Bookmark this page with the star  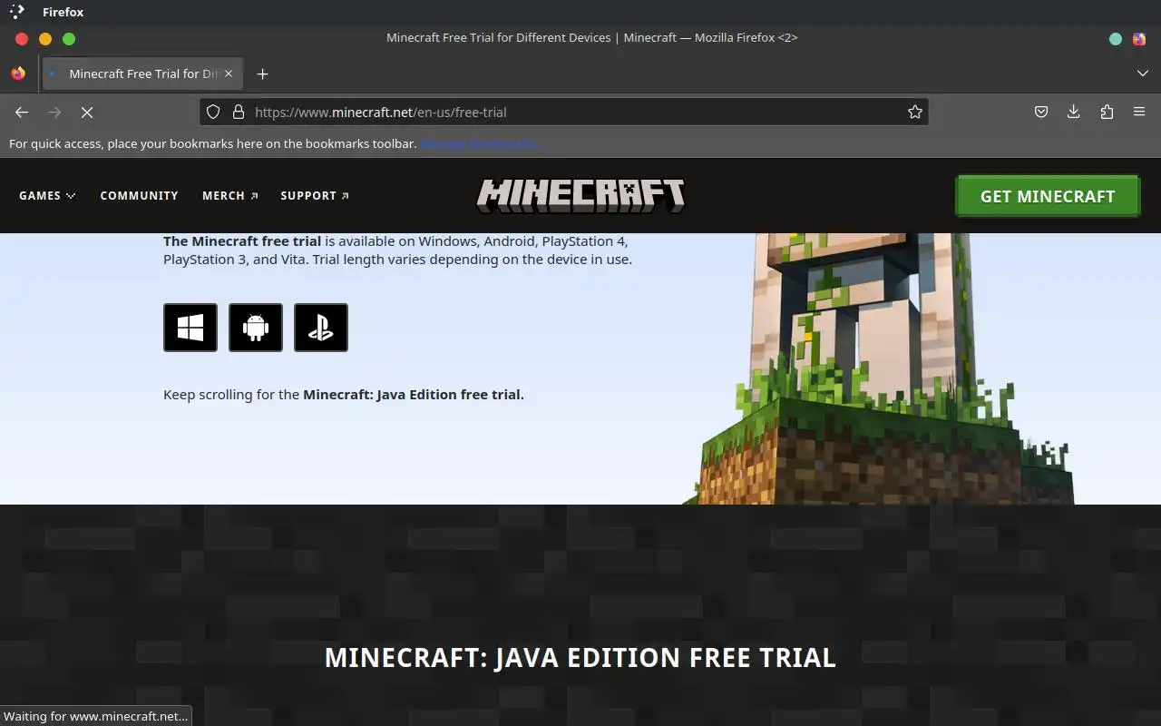pyautogui.click(x=915, y=112)
